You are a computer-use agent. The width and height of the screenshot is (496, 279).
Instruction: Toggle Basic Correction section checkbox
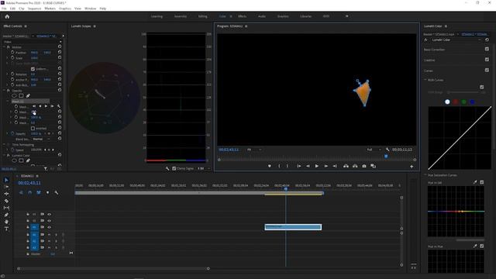(x=487, y=49)
